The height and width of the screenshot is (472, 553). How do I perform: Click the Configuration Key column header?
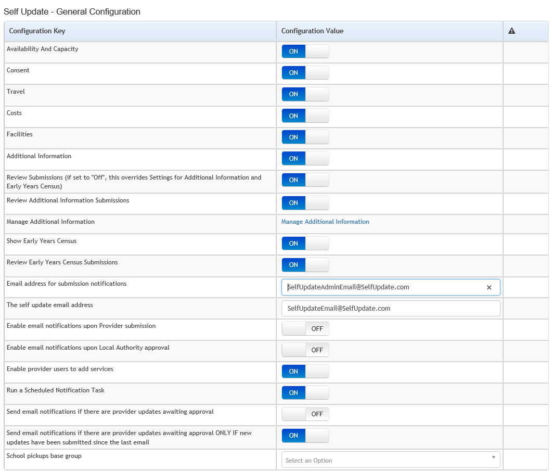coord(140,31)
